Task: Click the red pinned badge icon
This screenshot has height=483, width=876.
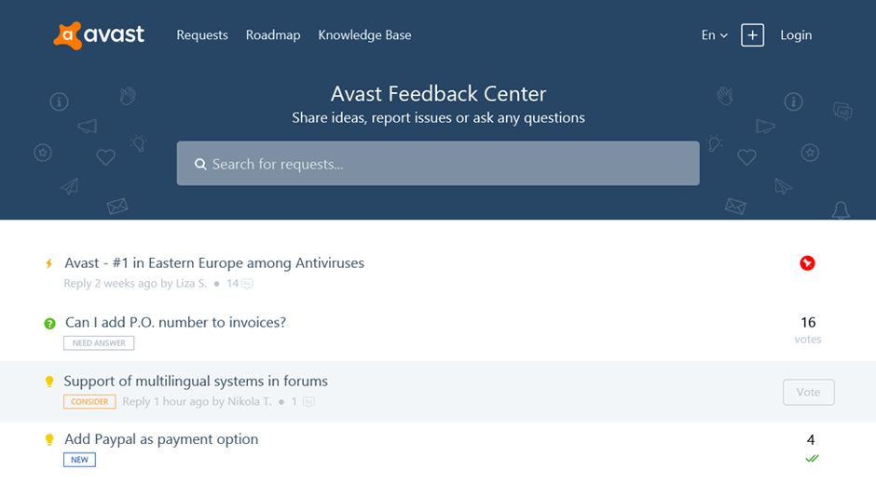Action: pos(807,263)
